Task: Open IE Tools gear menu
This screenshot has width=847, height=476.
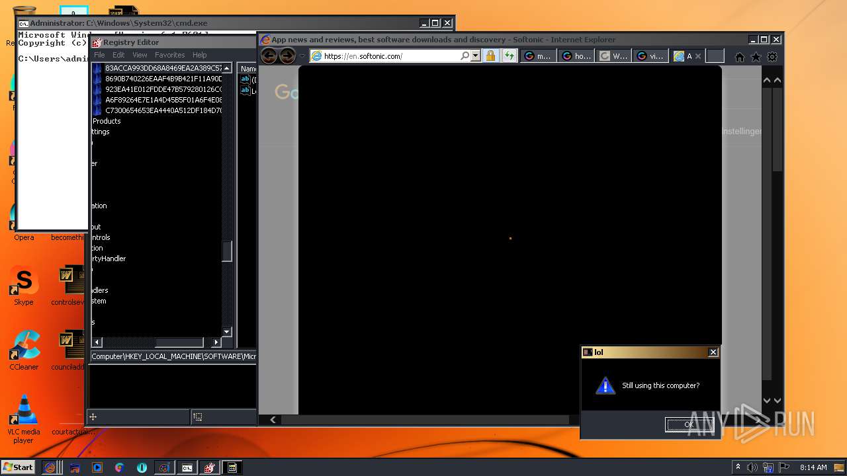Action: (772, 57)
